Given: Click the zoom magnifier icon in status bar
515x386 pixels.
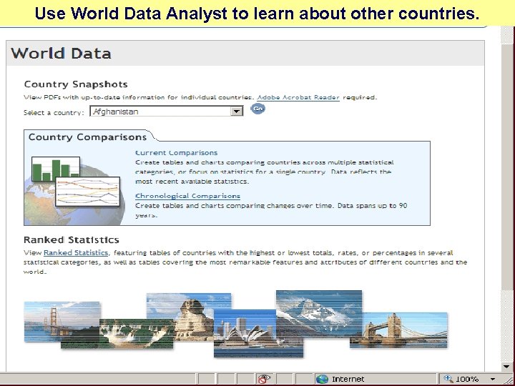Looking at the screenshot, I should pyautogui.click(x=448, y=379).
